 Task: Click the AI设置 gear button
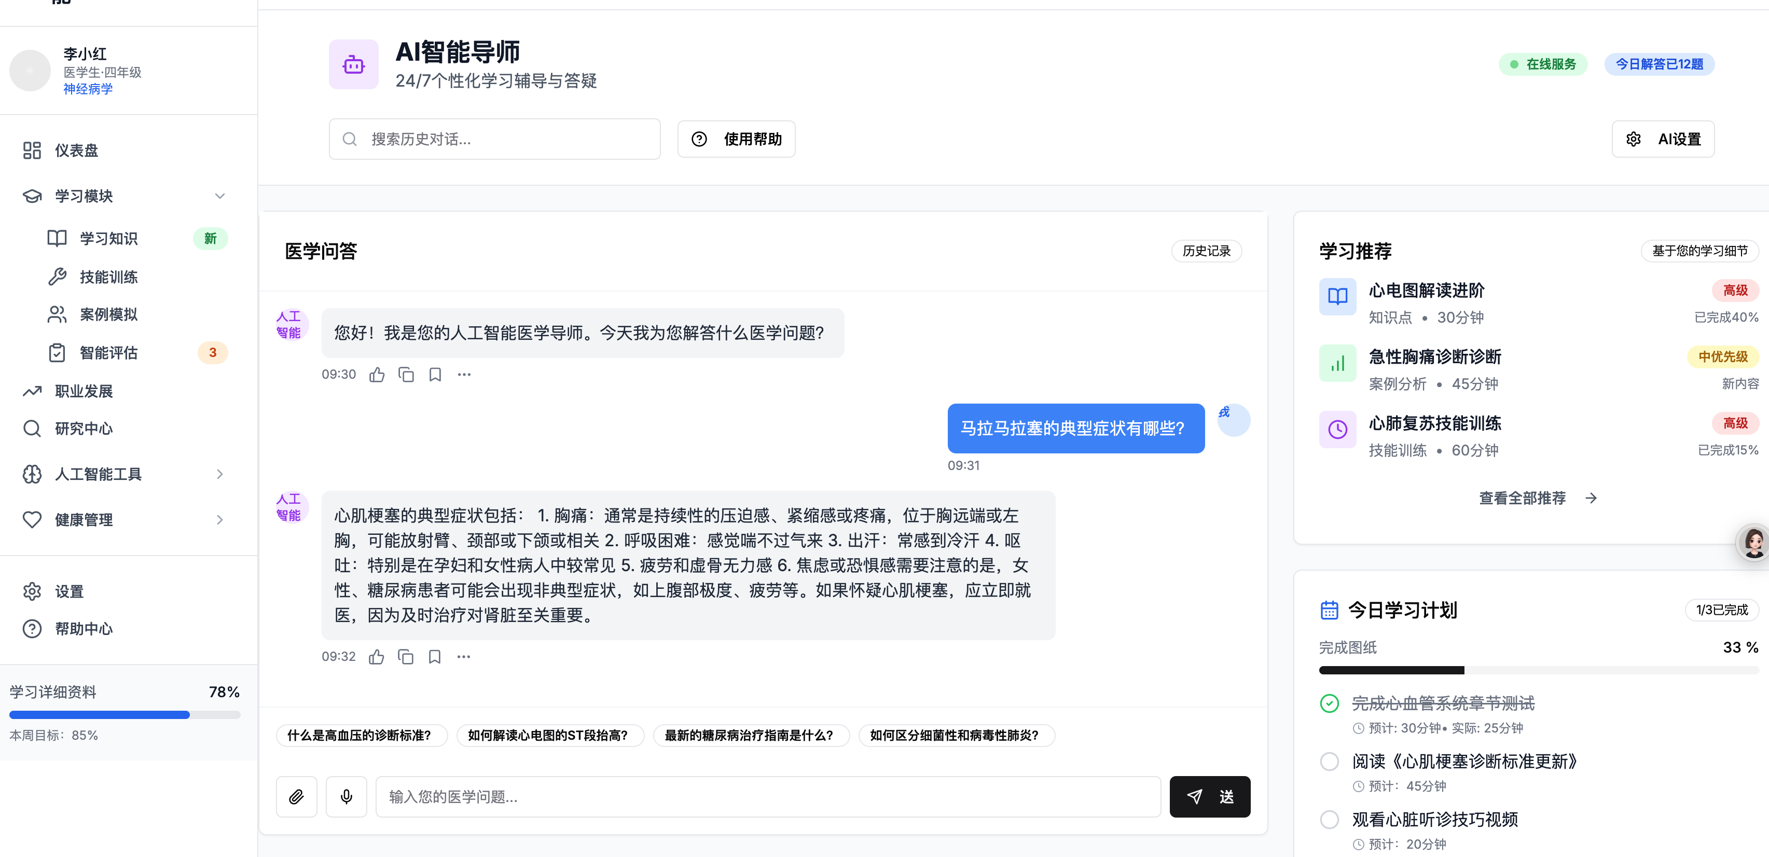pyautogui.click(x=1663, y=140)
